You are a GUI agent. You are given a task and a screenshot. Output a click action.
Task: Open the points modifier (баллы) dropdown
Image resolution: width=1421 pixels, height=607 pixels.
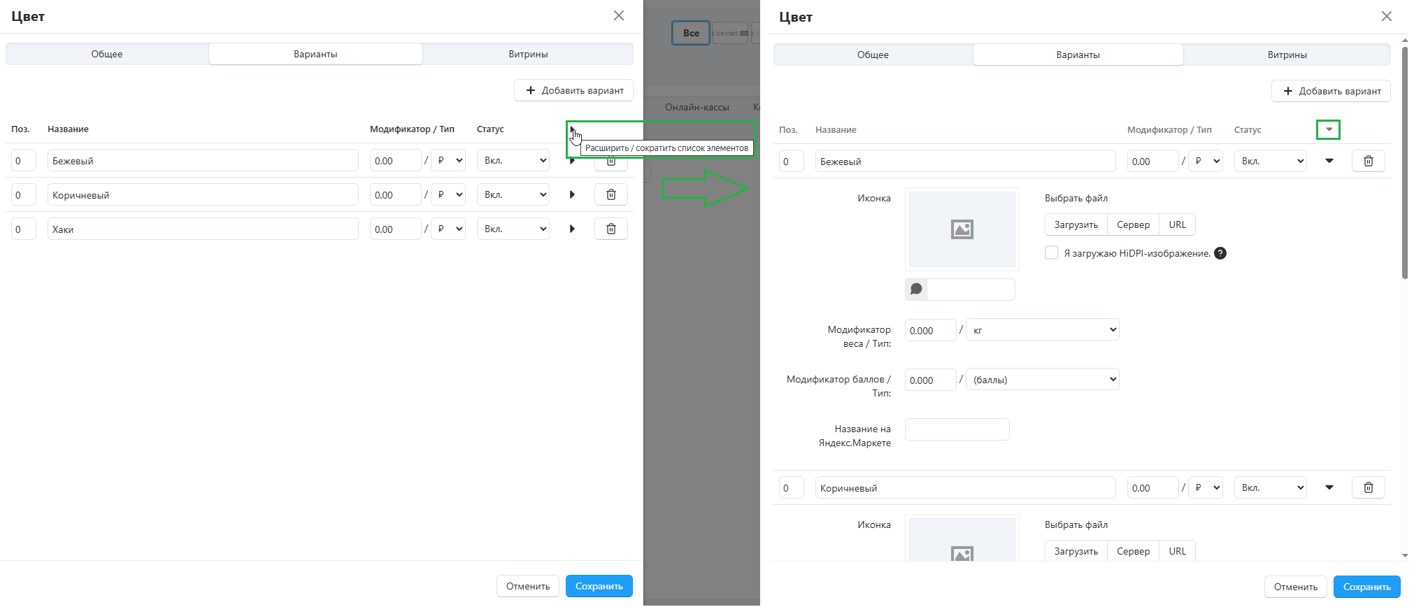(x=1042, y=380)
